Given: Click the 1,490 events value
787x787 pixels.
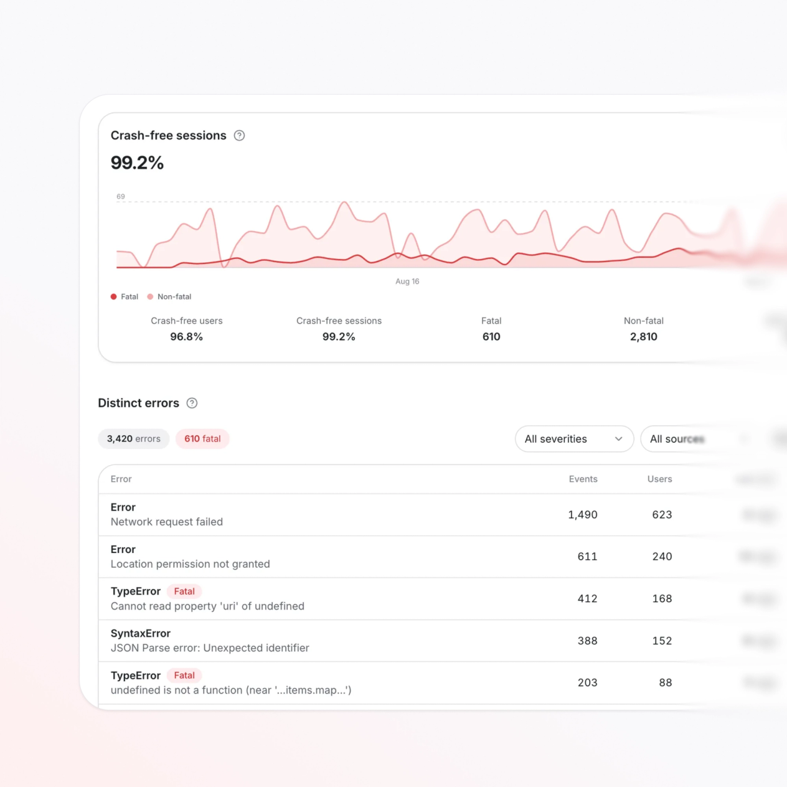Looking at the screenshot, I should (x=582, y=515).
